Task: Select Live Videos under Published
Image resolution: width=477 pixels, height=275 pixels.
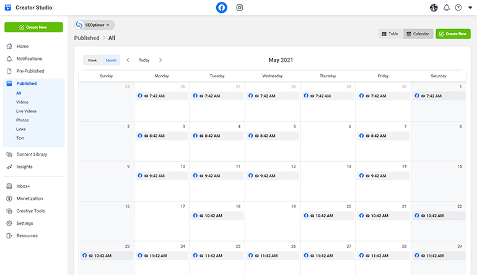Action: [26, 111]
